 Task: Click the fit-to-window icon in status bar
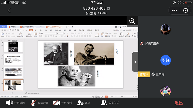[x=136, y=97]
